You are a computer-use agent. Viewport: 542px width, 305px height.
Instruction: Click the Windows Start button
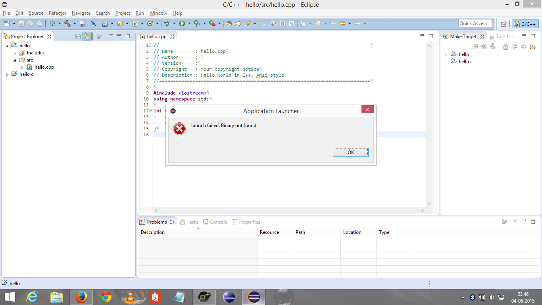point(10,297)
